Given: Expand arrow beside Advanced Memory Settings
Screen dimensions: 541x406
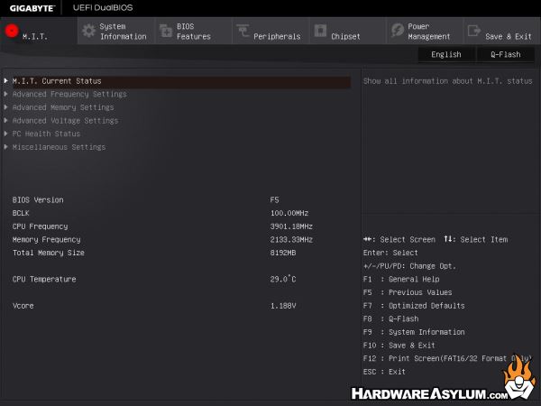Looking at the screenshot, I should tap(6, 107).
